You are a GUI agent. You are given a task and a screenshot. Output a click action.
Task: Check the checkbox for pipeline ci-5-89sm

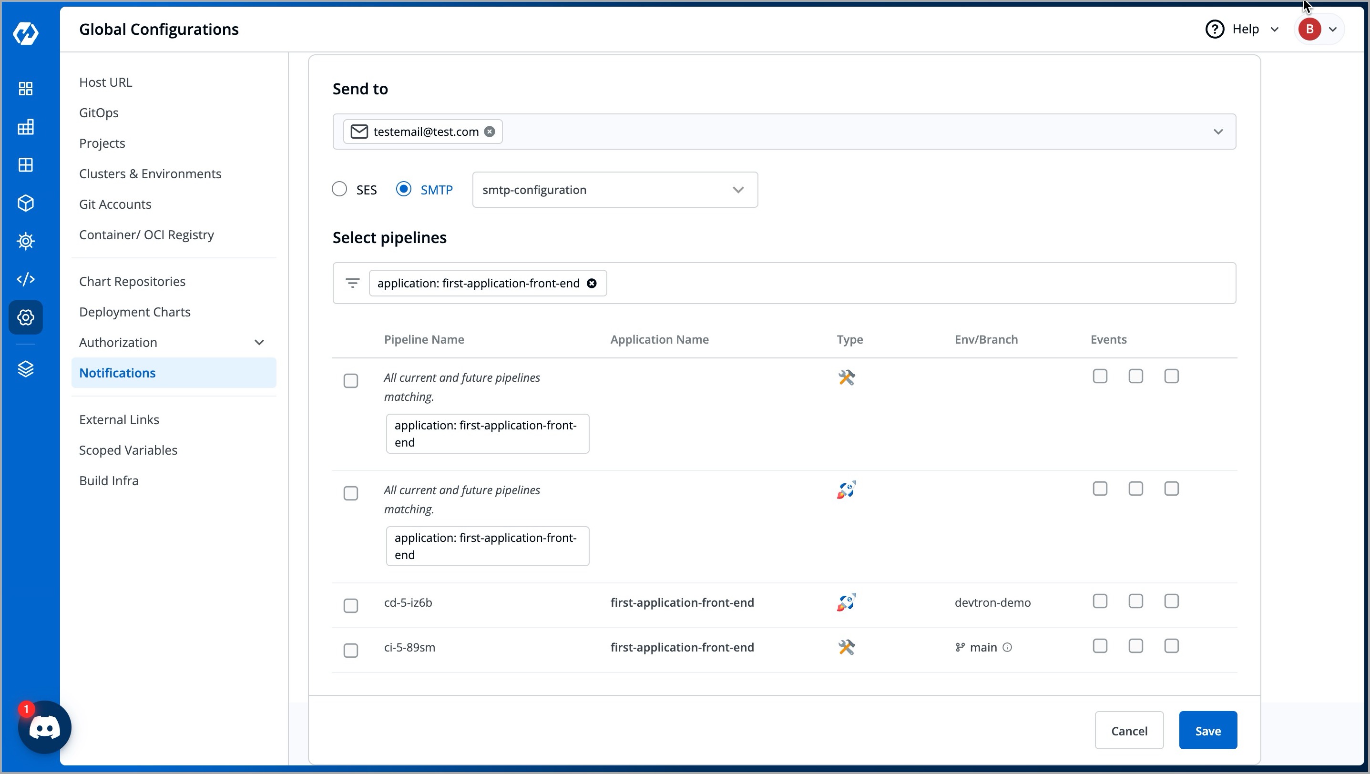[351, 651]
